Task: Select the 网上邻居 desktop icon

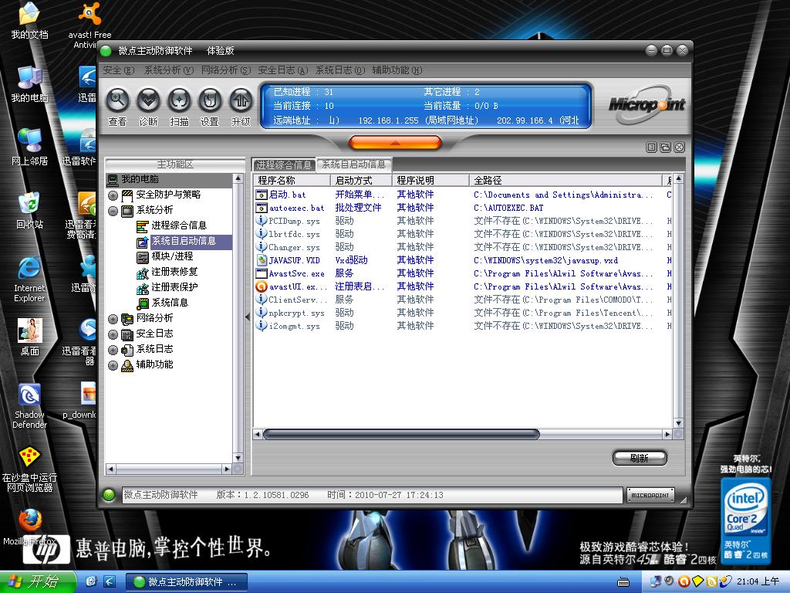Action: (29, 146)
